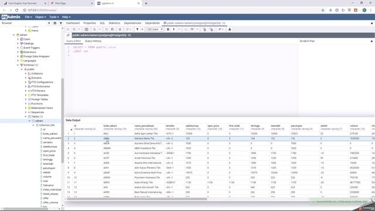The width and height of the screenshot is (375, 211).
Task: Open the Execute options dropdown arrow
Action: coord(179,29)
